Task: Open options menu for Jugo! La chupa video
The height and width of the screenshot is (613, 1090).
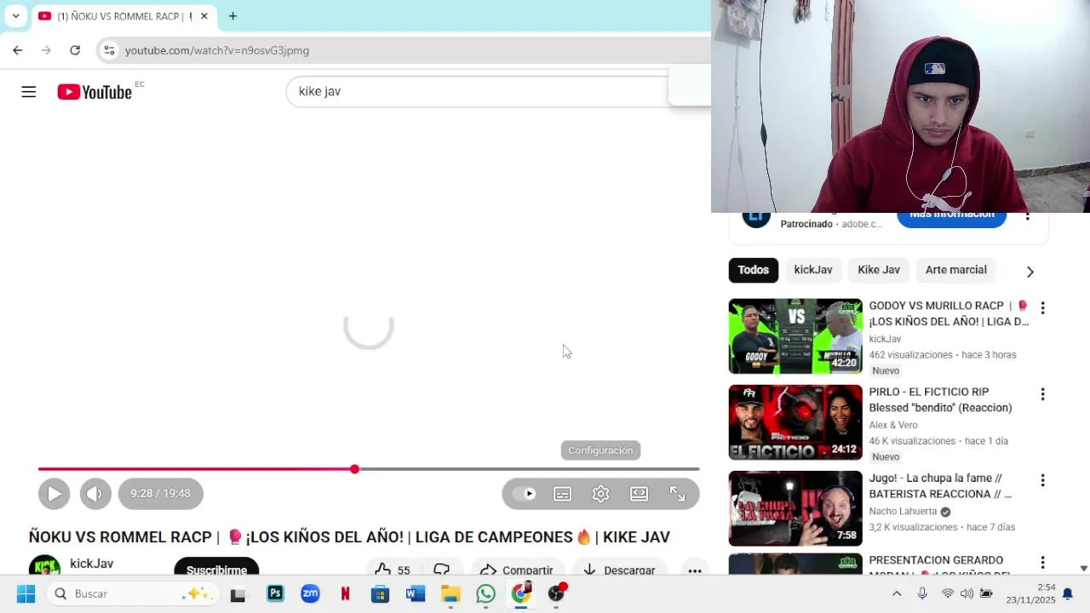Action: tap(1042, 480)
